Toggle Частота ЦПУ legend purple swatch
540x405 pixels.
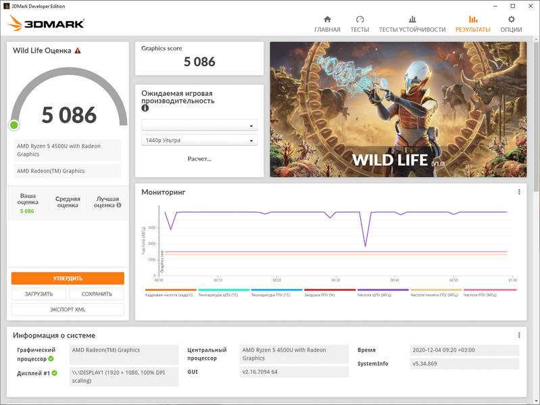click(x=383, y=290)
